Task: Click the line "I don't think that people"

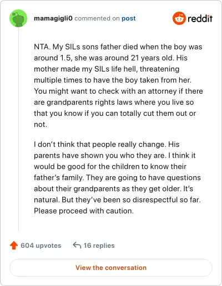Action: click(x=107, y=145)
